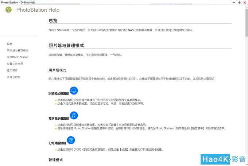
Task: Click the bullet beginning '点击此按键可以幻灯片的方式'
Action: pyautogui.click(x=110, y=149)
